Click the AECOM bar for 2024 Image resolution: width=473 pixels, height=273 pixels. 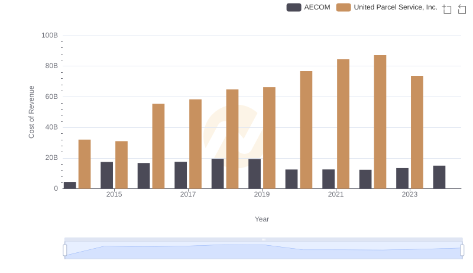pos(439,177)
